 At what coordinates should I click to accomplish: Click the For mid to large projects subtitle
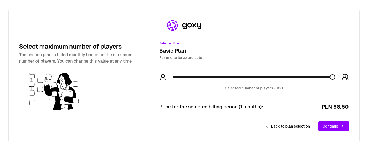click(x=181, y=57)
